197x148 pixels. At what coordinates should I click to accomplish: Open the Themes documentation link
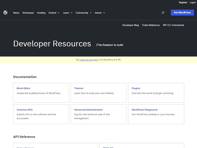tap(79, 88)
